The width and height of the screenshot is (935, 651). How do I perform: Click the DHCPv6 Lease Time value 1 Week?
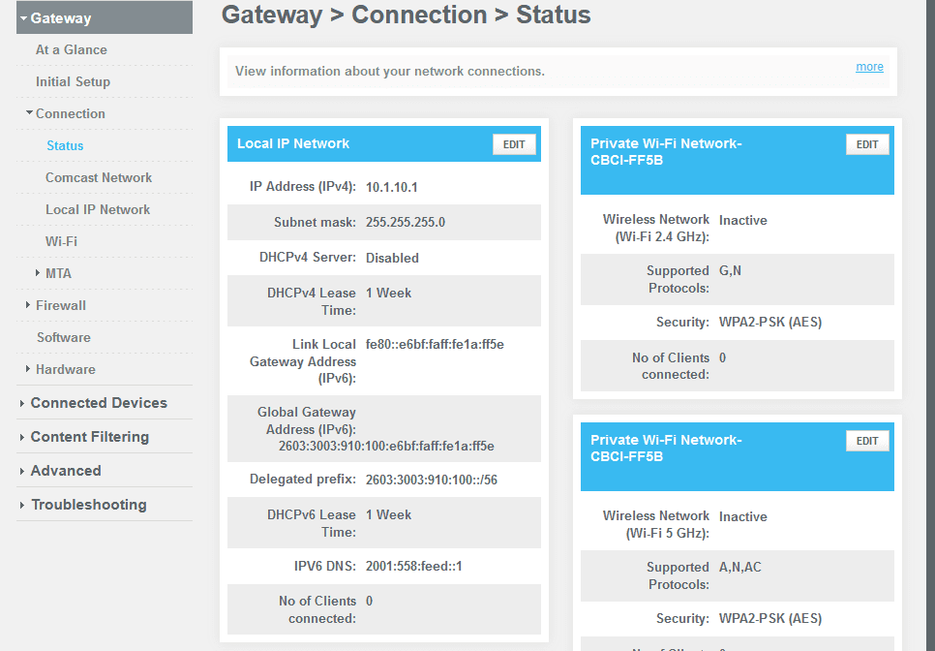click(389, 515)
